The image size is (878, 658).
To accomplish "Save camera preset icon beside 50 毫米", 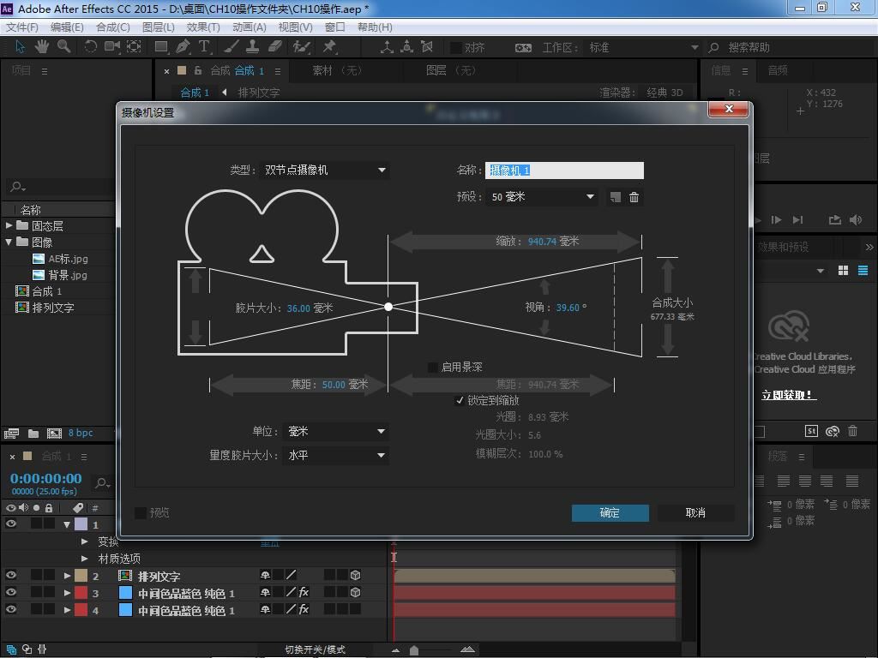I will (616, 197).
